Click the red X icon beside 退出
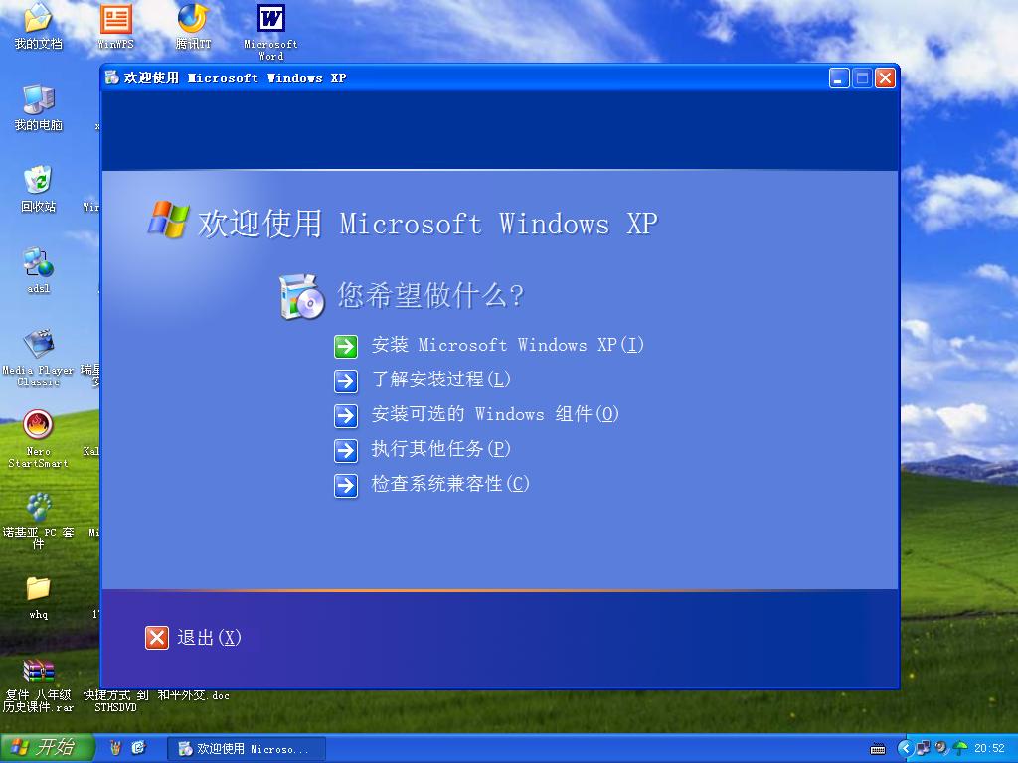This screenshot has height=763, width=1018. (156, 638)
